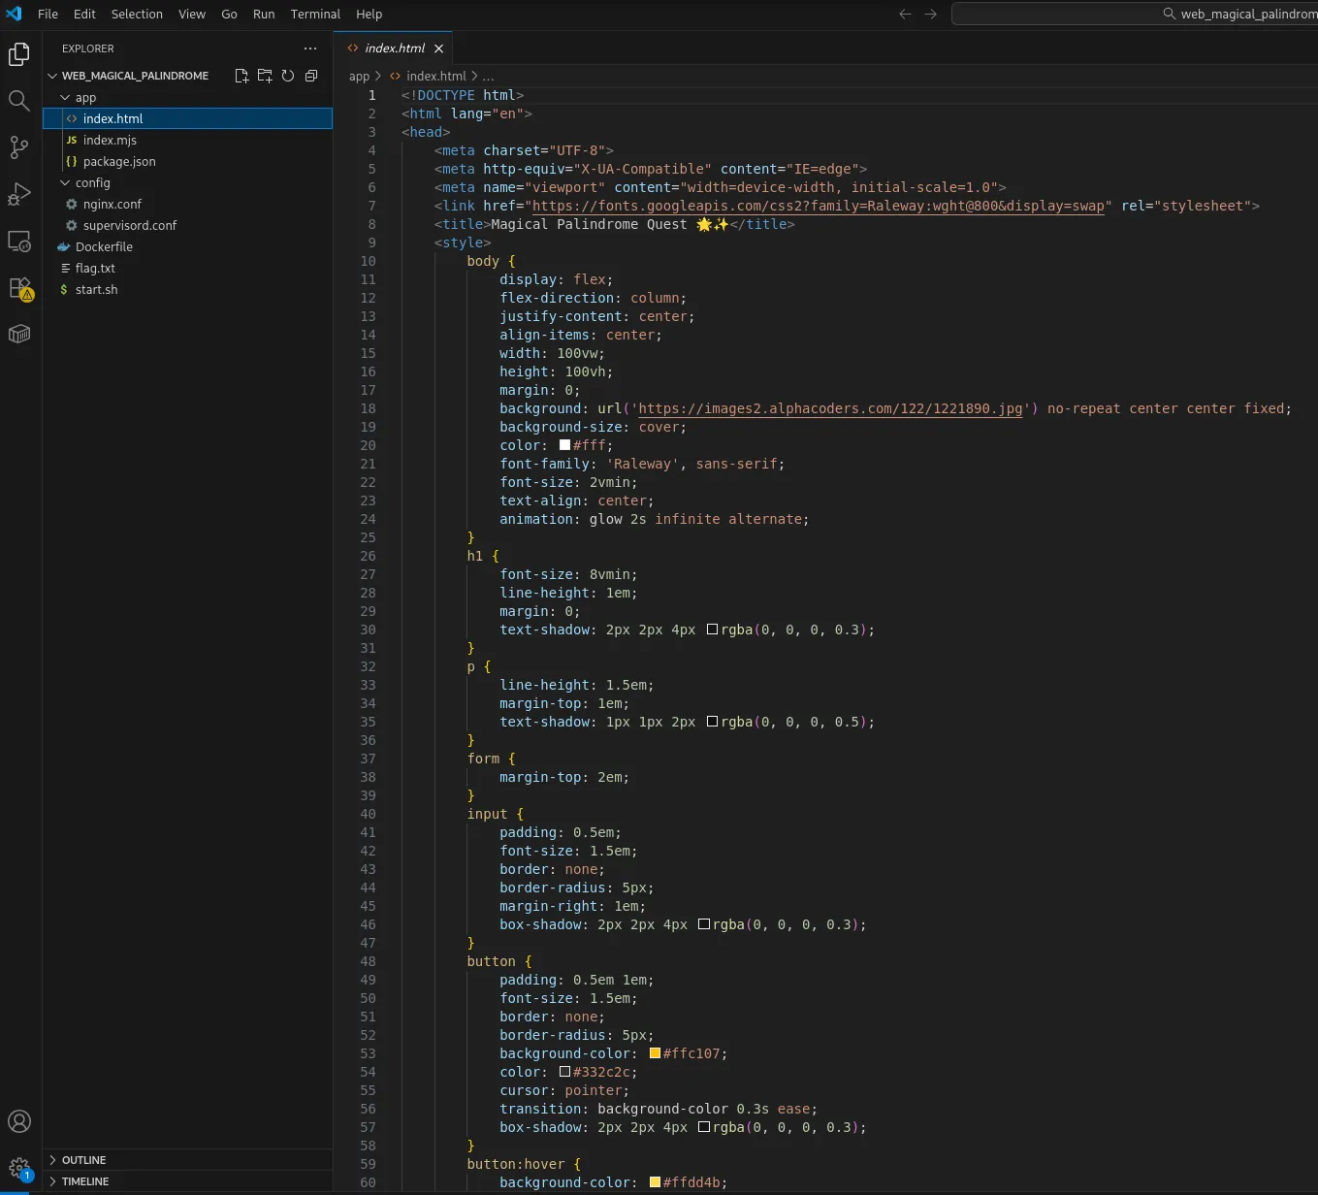
Task: Collapse the config folder
Action: click(x=92, y=183)
